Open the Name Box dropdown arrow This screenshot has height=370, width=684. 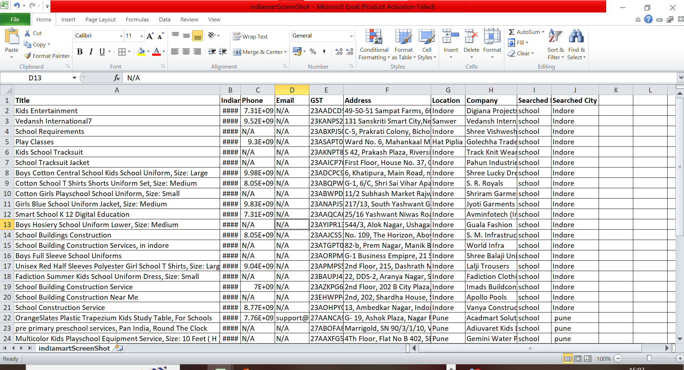pos(74,78)
